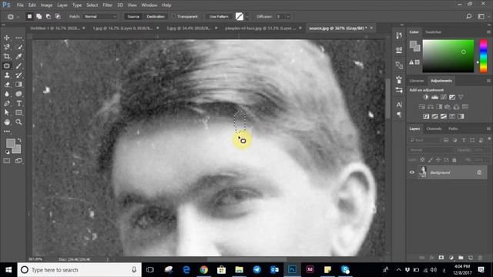Select the Crop tool
This screenshot has width=493, height=277.
point(7,56)
